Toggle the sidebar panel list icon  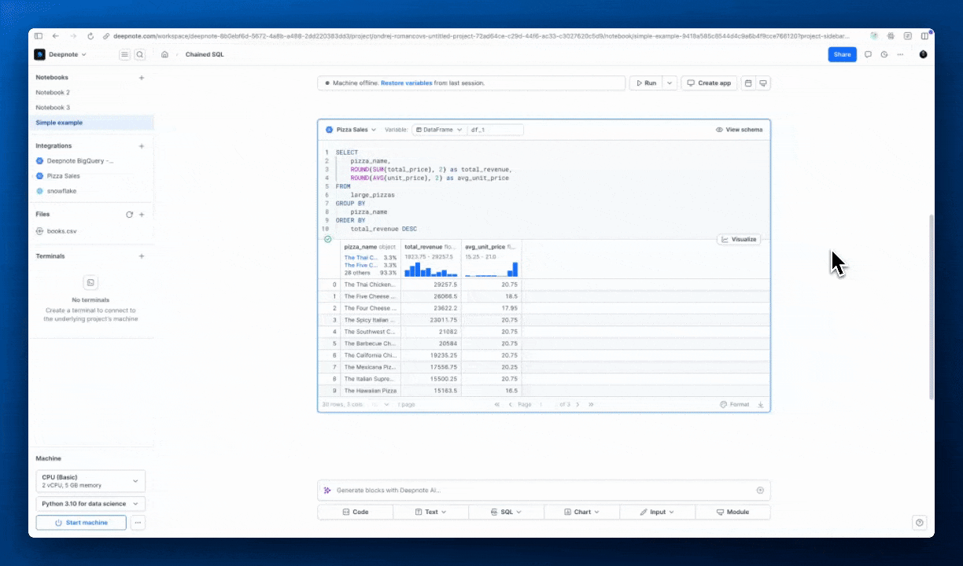pos(124,54)
